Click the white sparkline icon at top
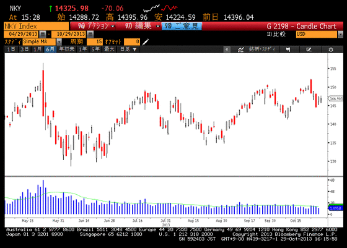347x248 pixels. tap(151, 9)
